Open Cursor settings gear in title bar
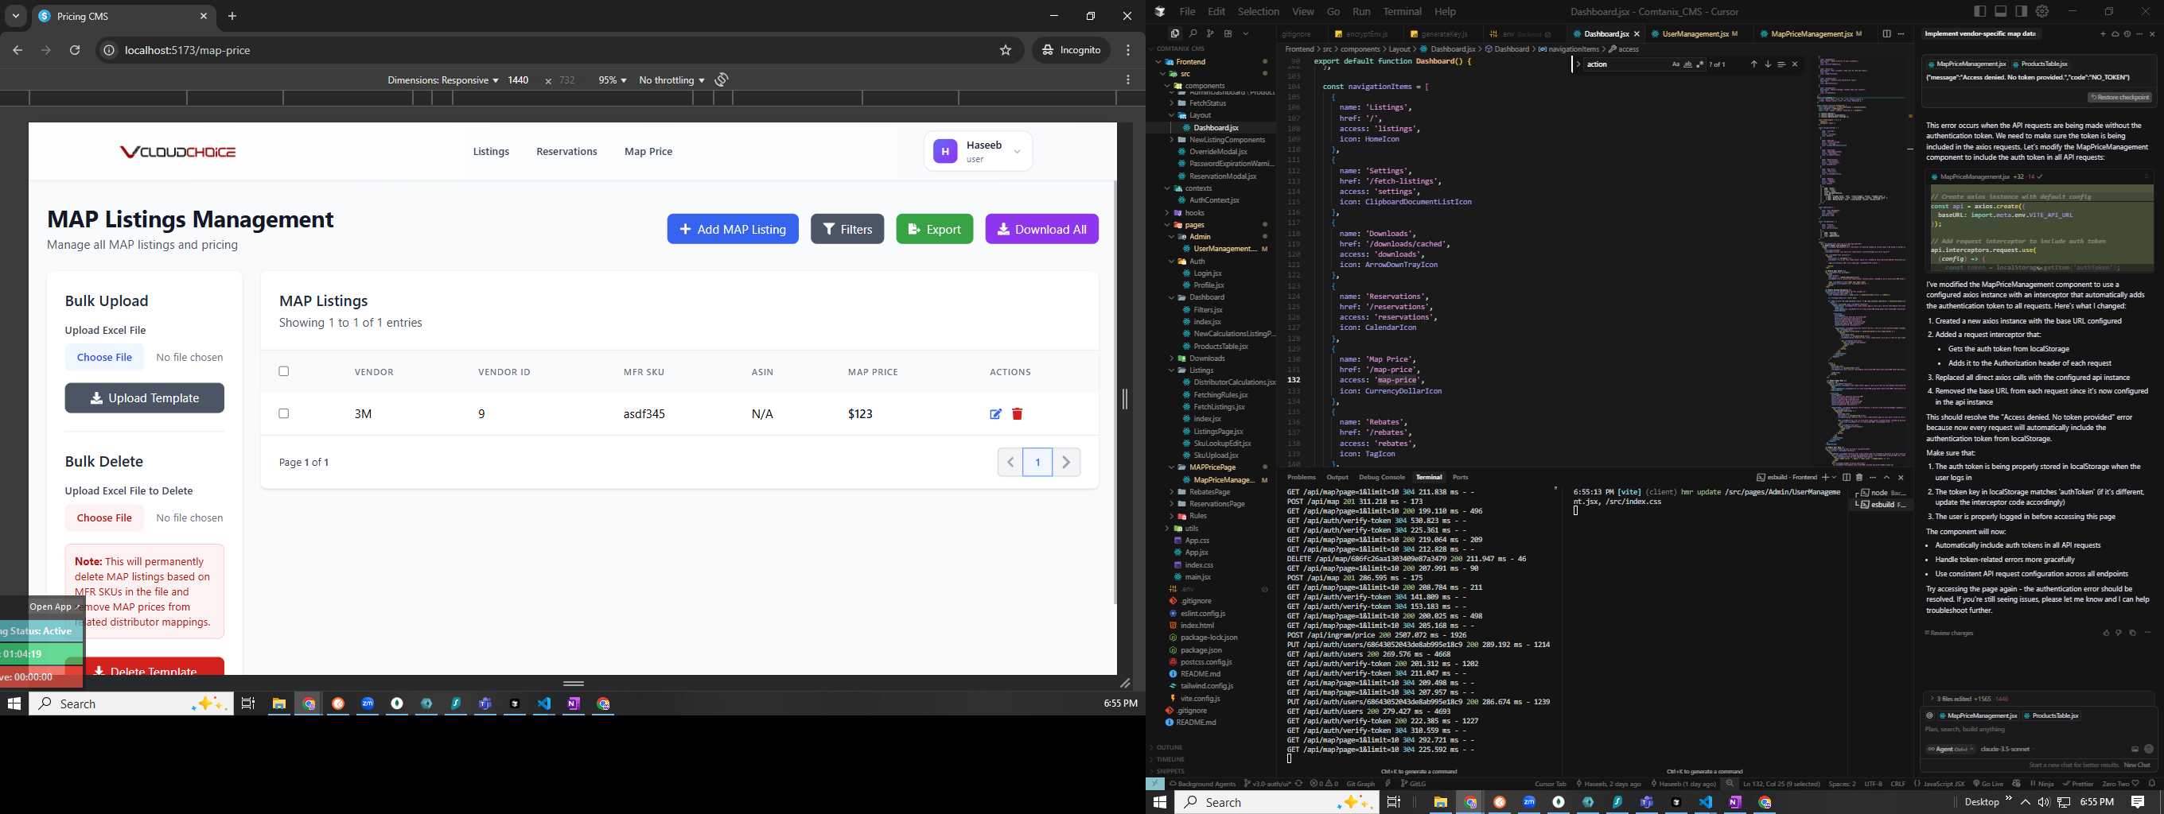 (x=2042, y=11)
